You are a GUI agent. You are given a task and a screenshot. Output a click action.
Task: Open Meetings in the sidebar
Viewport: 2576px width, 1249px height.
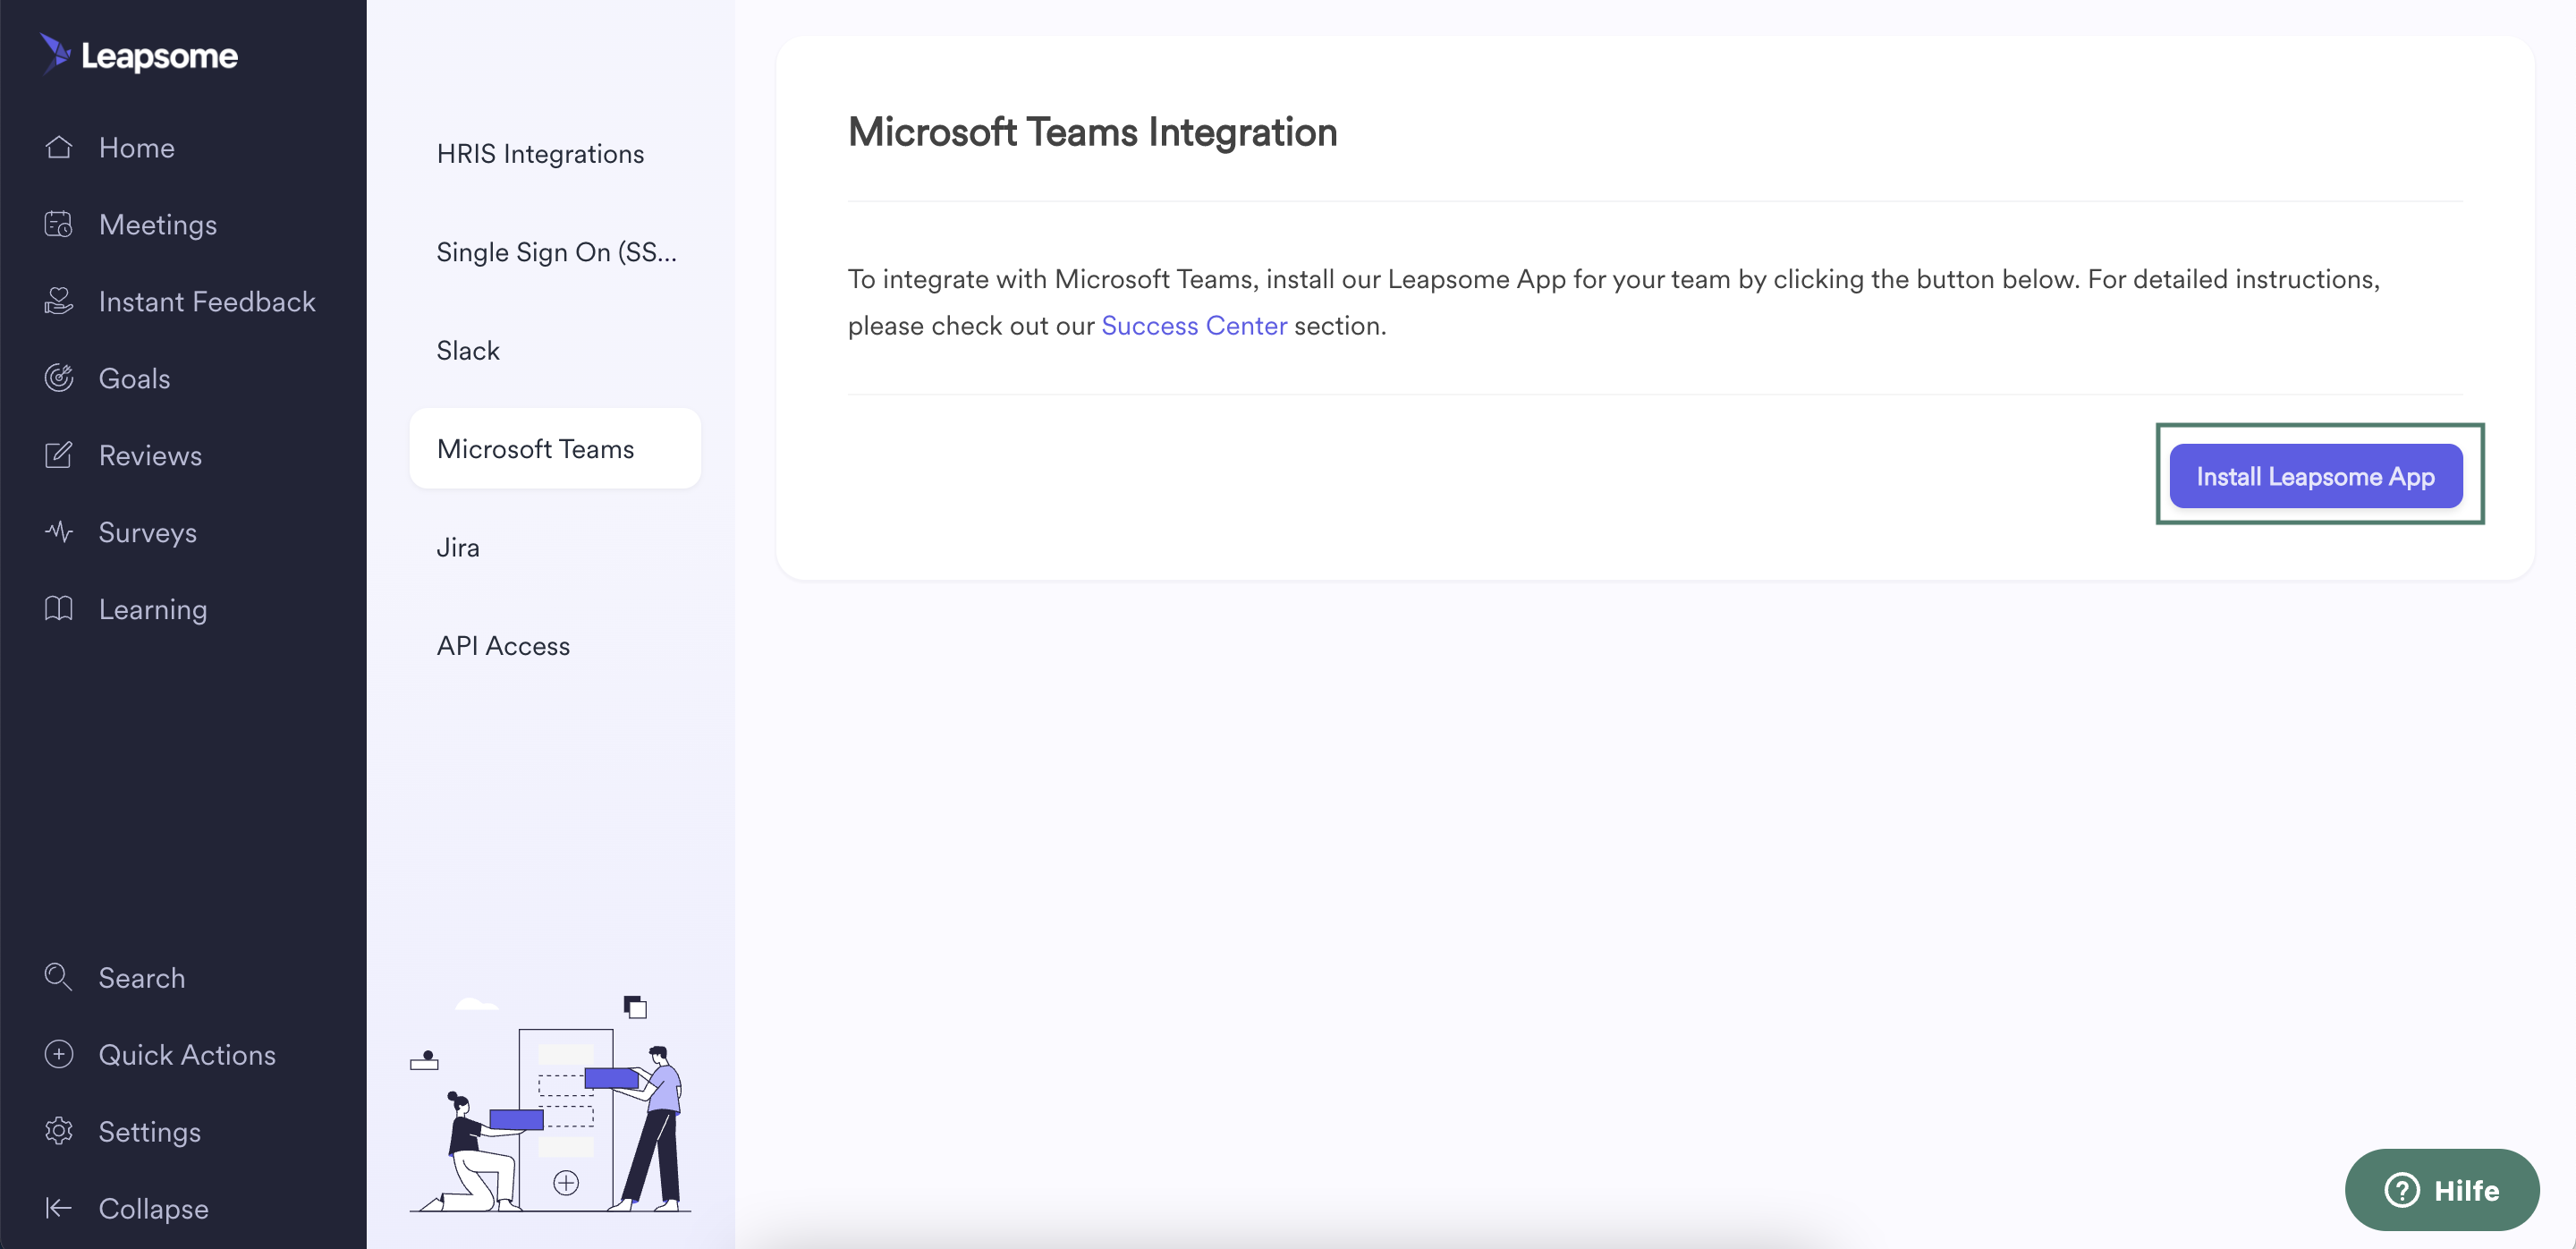(158, 224)
